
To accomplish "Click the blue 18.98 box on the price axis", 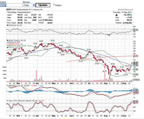I will tap(135, 65).
